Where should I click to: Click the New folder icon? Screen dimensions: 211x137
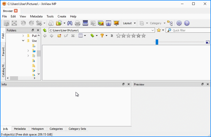pos(59,36)
